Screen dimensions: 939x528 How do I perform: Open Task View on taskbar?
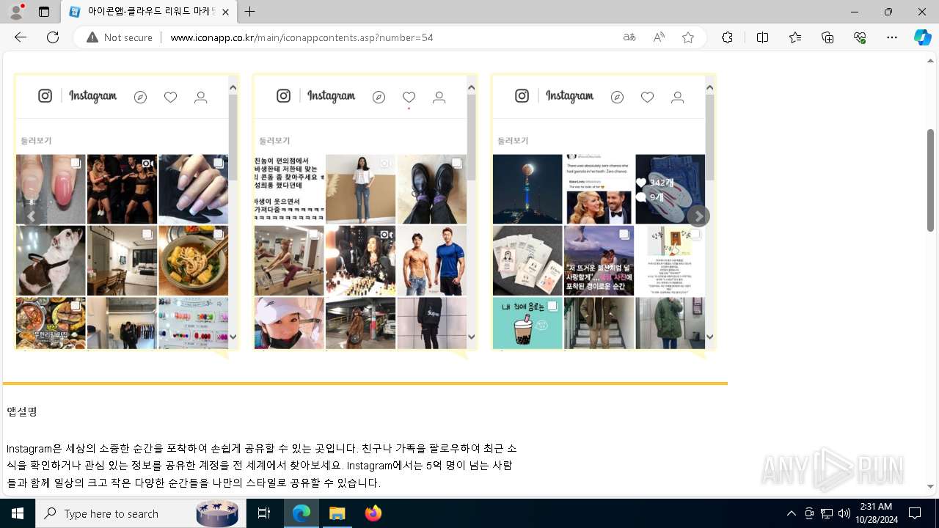point(264,513)
